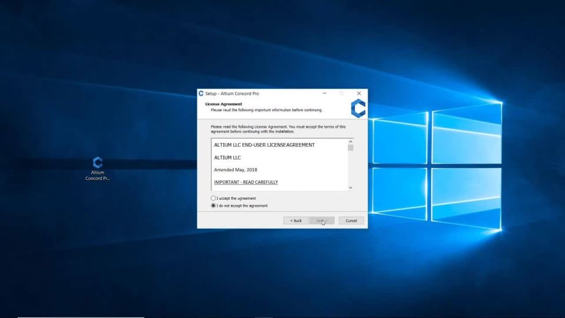Cancel the setup wizard
Image resolution: width=565 pixels, height=318 pixels.
351,221
